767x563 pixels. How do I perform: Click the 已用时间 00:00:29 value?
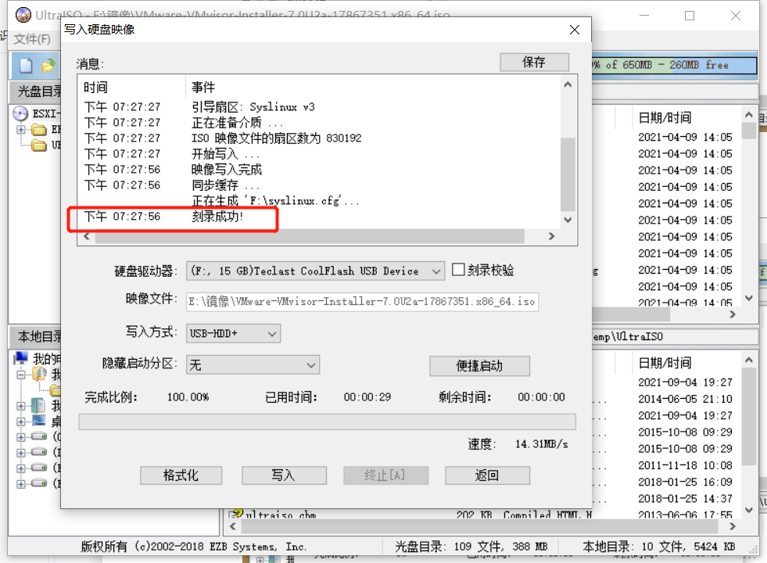367,396
